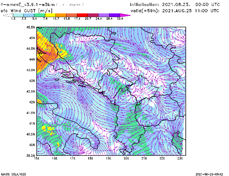Click the 41.5N latitude label
The width and height of the screenshot is (229, 176).
31,113
